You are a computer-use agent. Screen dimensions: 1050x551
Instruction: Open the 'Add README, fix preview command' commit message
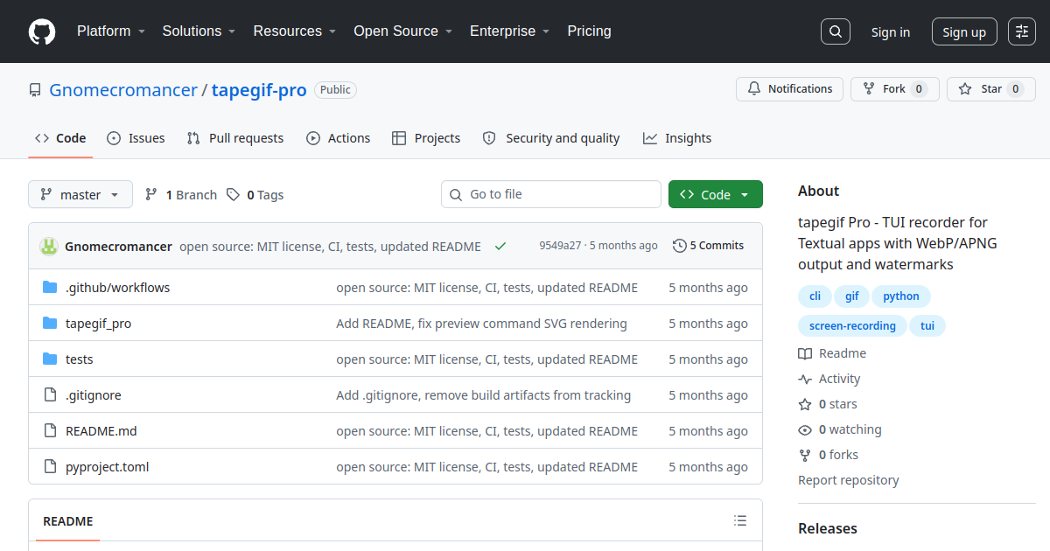click(x=481, y=324)
